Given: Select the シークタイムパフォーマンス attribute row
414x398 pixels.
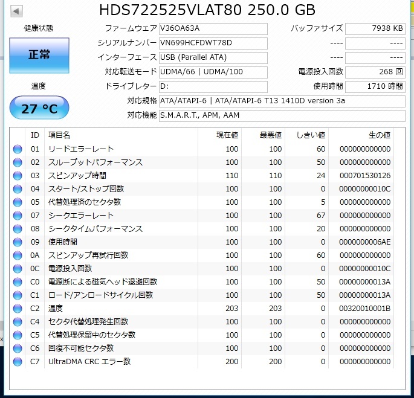Looking at the screenshot, I should coord(202,229).
